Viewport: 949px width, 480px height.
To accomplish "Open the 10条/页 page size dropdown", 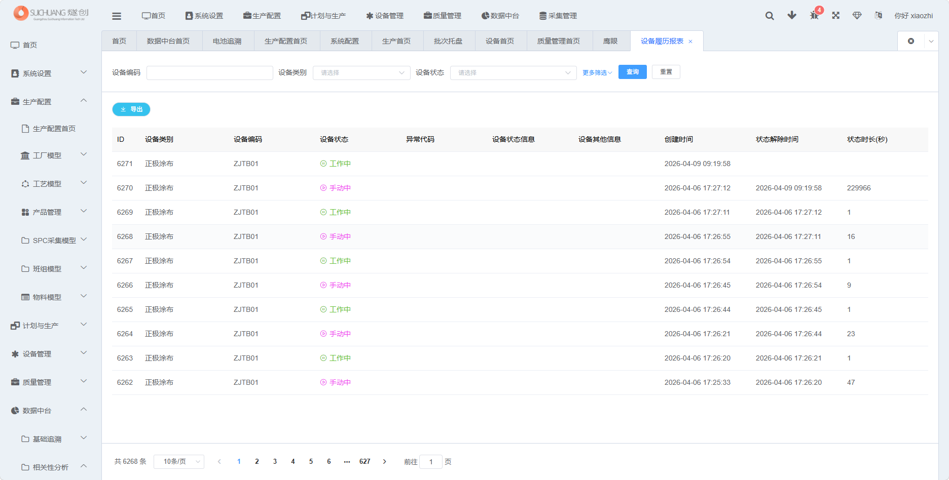I will tap(179, 462).
